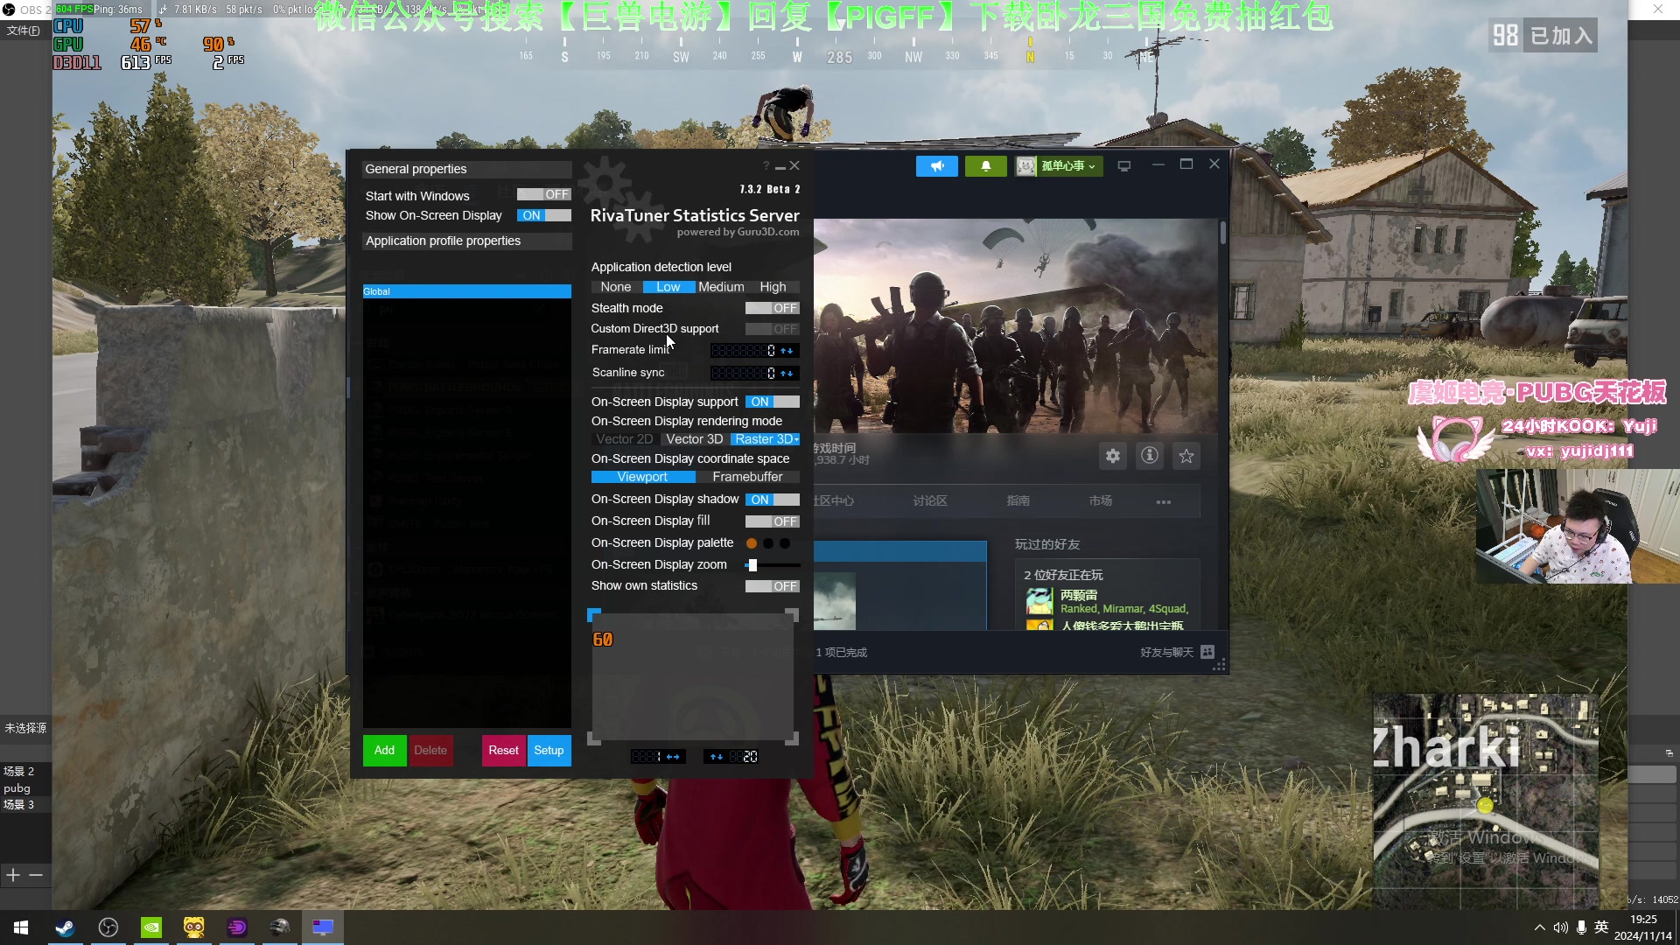Switch input language indicator 英
This screenshot has width=1680, height=945.
click(1602, 927)
